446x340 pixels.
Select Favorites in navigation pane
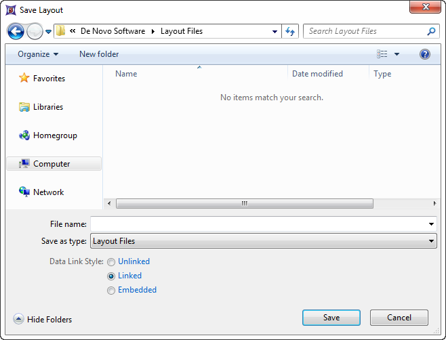coord(49,79)
